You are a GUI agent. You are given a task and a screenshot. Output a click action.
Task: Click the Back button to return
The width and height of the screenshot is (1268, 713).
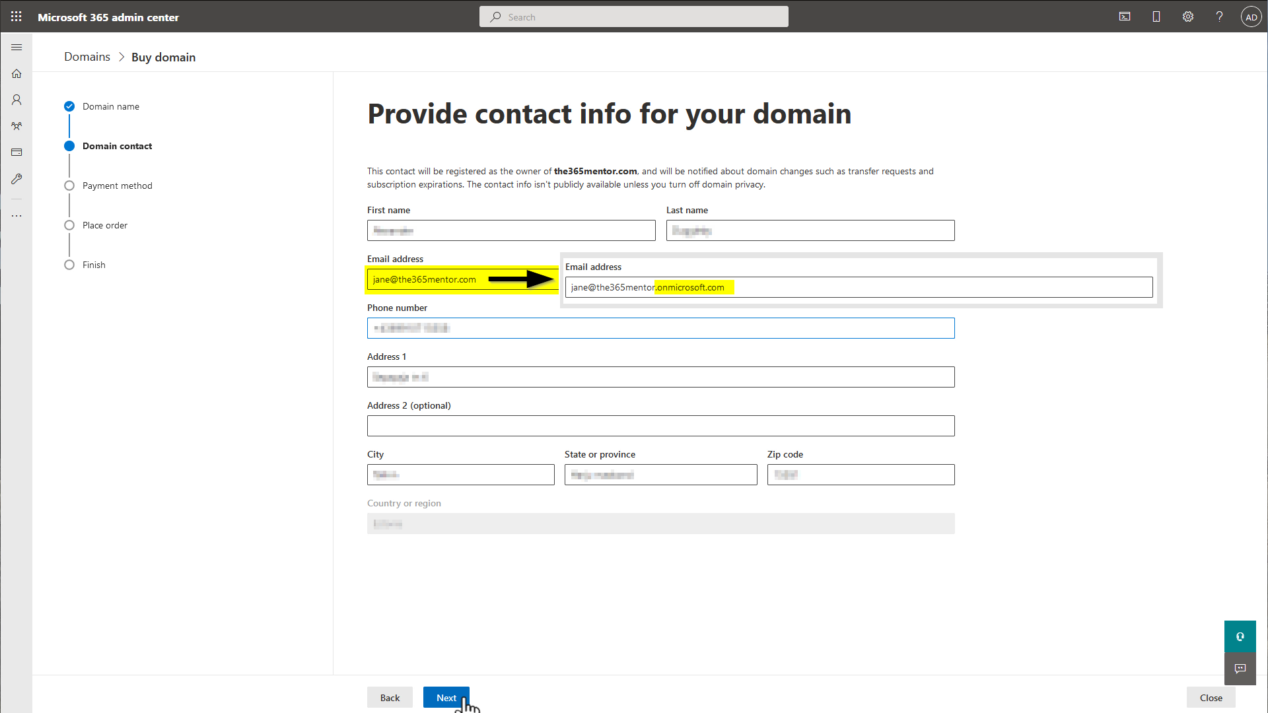click(x=390, y=697)
